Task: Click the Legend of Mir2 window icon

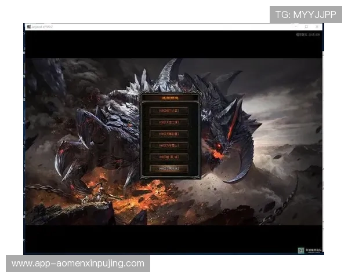Action: (x=28, y=27)
